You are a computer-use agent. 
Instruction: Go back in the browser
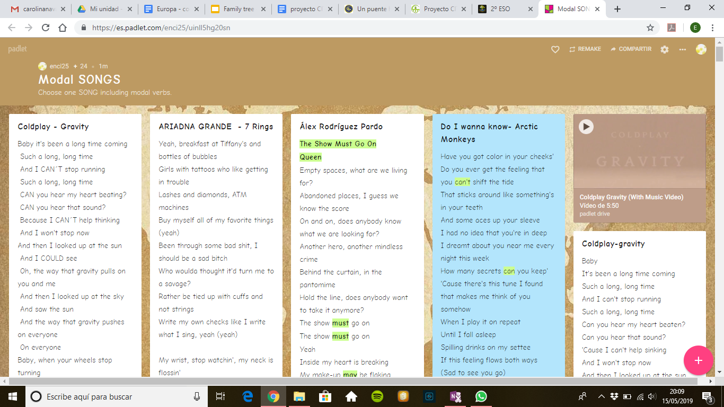[x=13, y=28]
